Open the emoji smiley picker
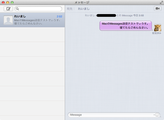The image size is (164, 120). pyautogui.click(x=157, y=115)
